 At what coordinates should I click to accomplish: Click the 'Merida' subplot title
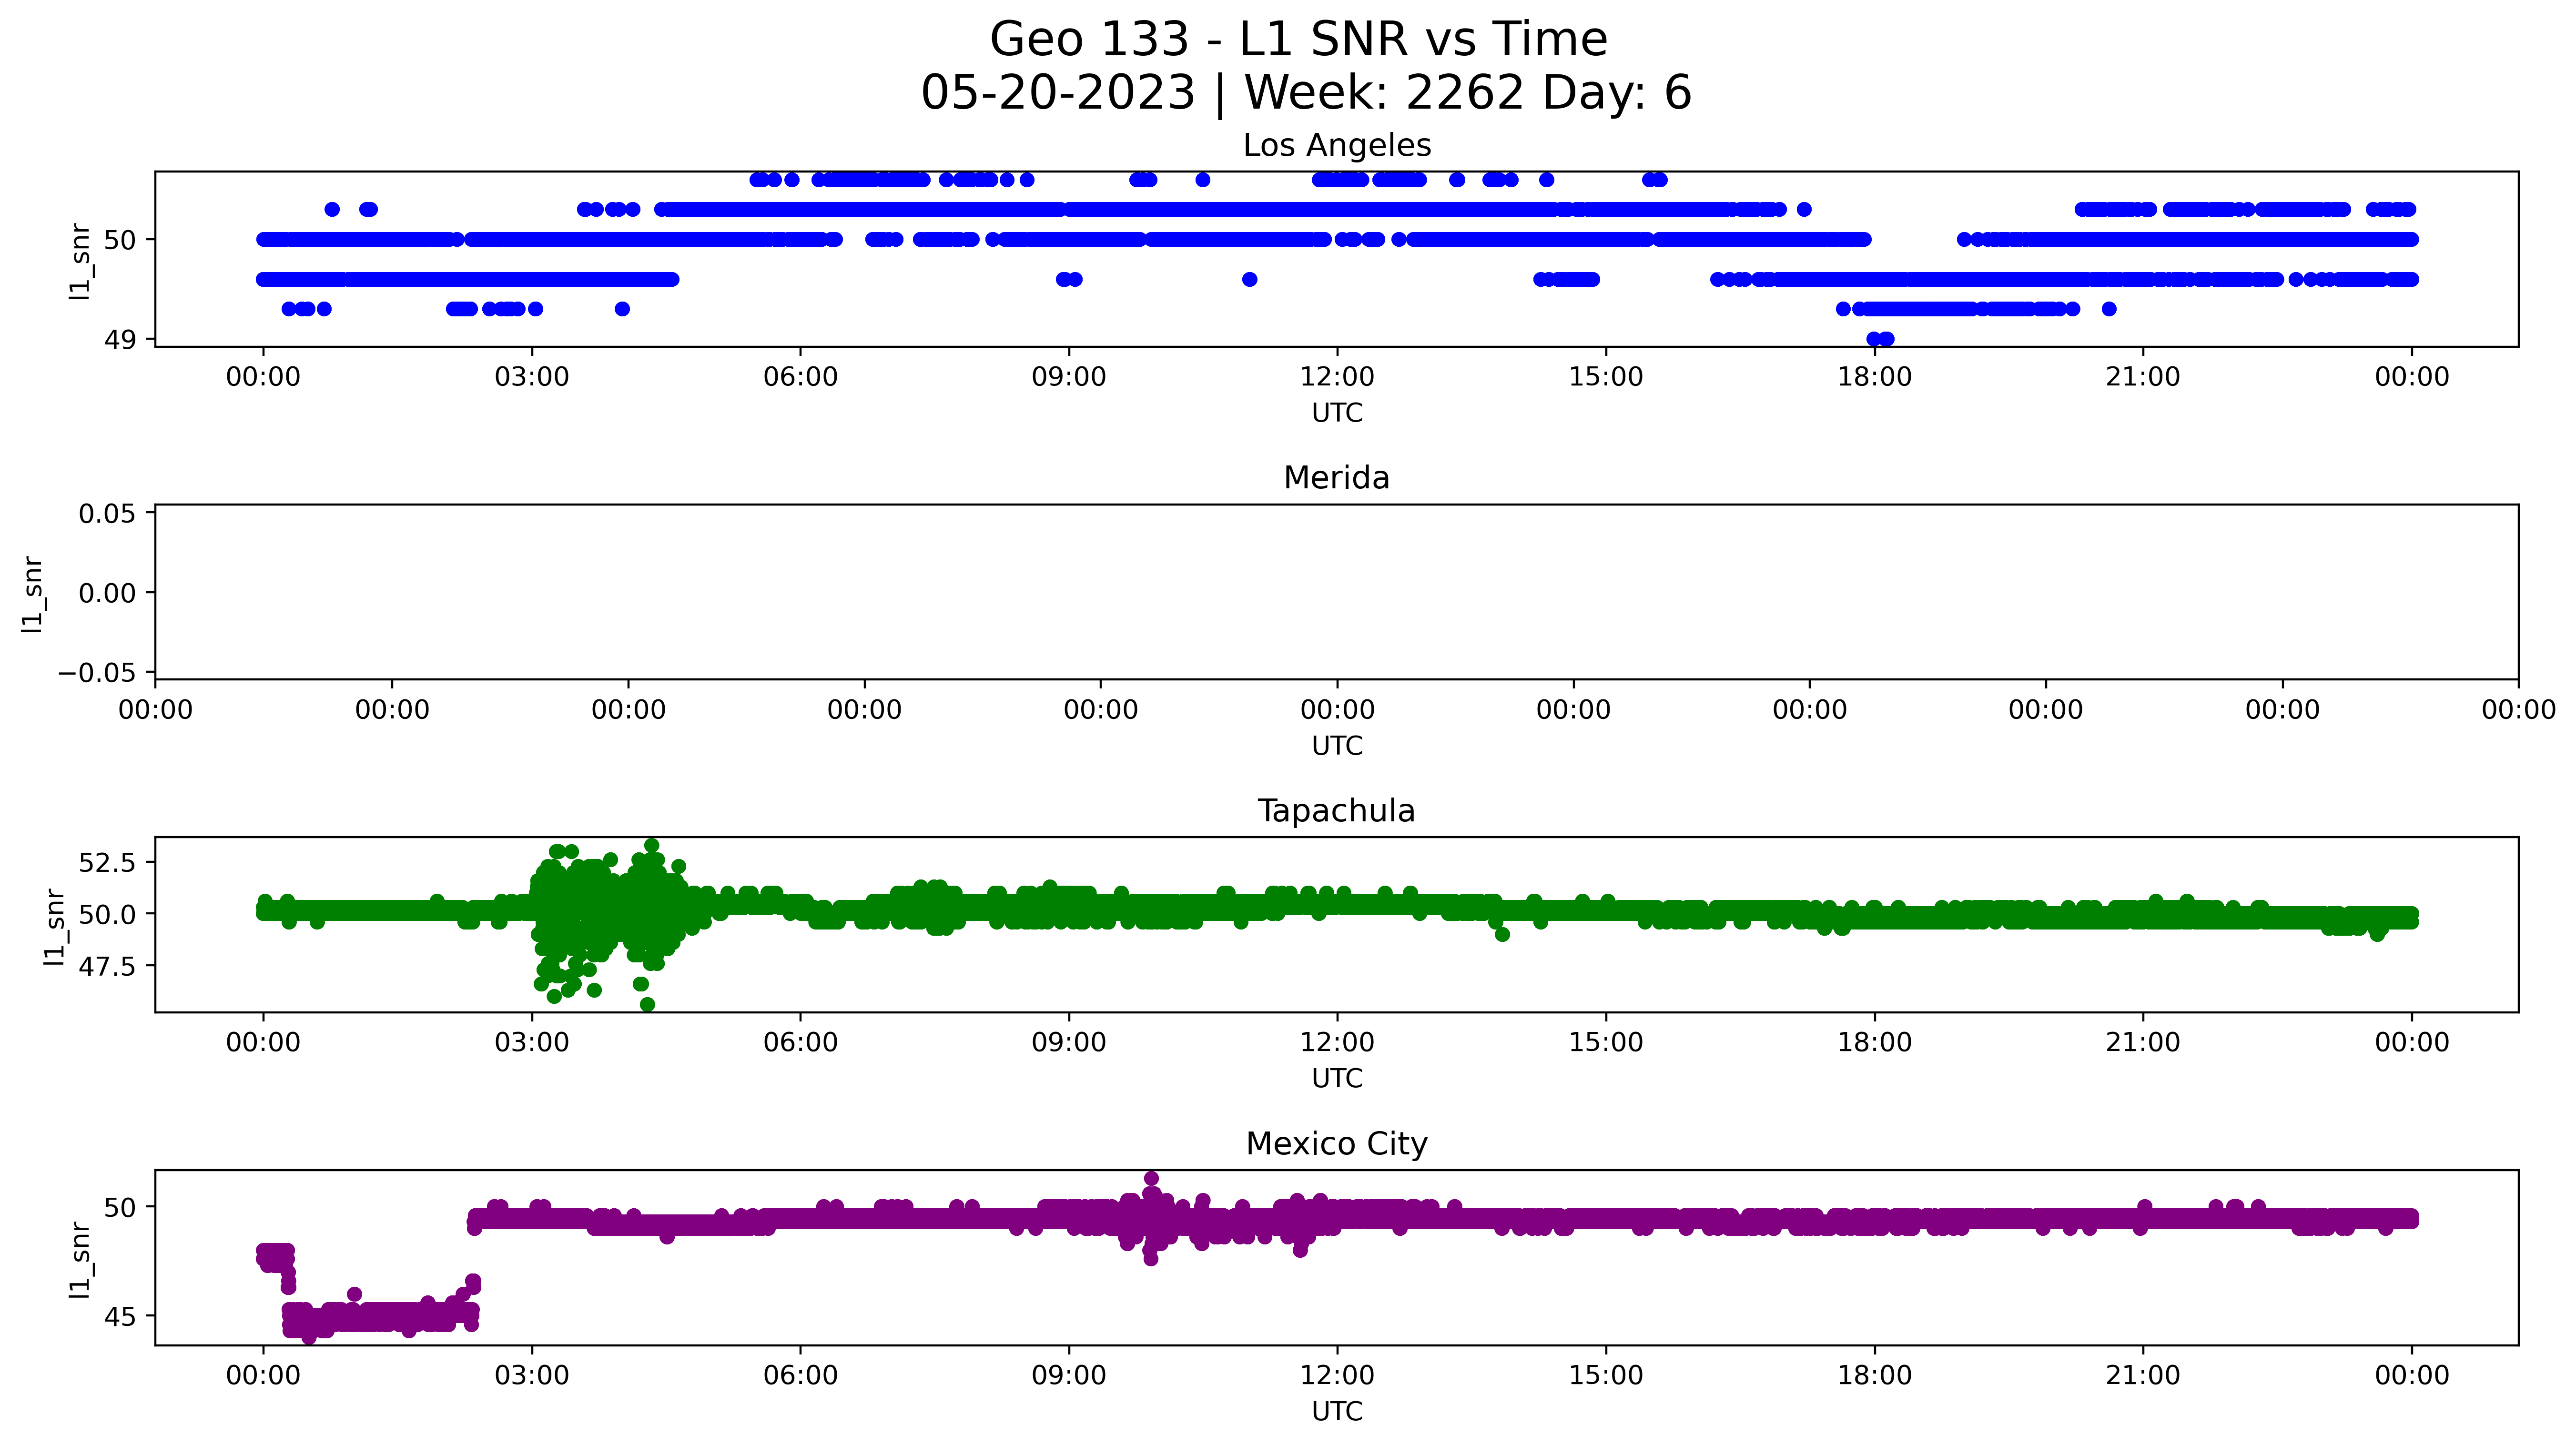click(1337, 478)
